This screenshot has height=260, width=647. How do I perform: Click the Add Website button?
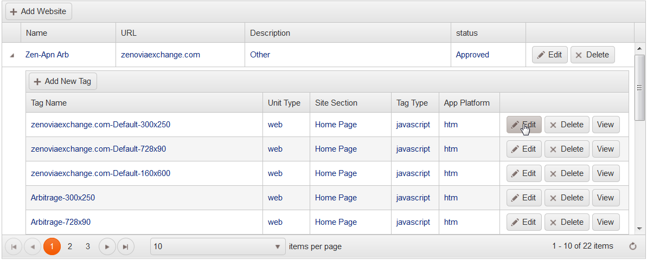(x=39, y=11)
